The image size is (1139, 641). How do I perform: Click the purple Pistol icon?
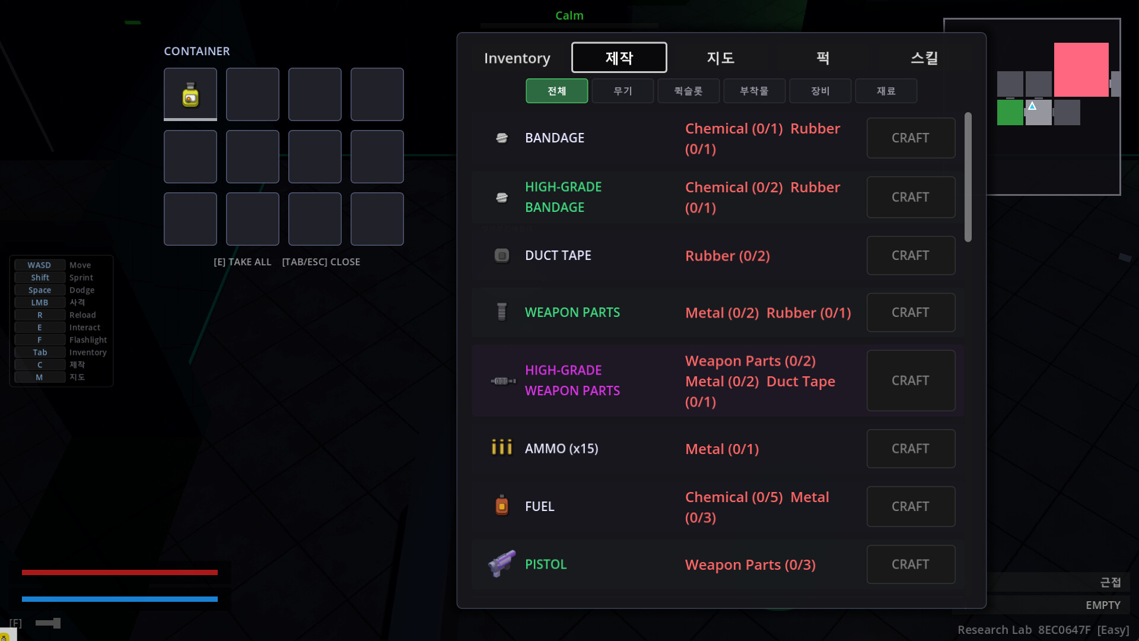(502, 563)
